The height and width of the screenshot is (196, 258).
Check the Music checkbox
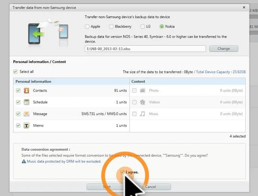coord(134,114)
